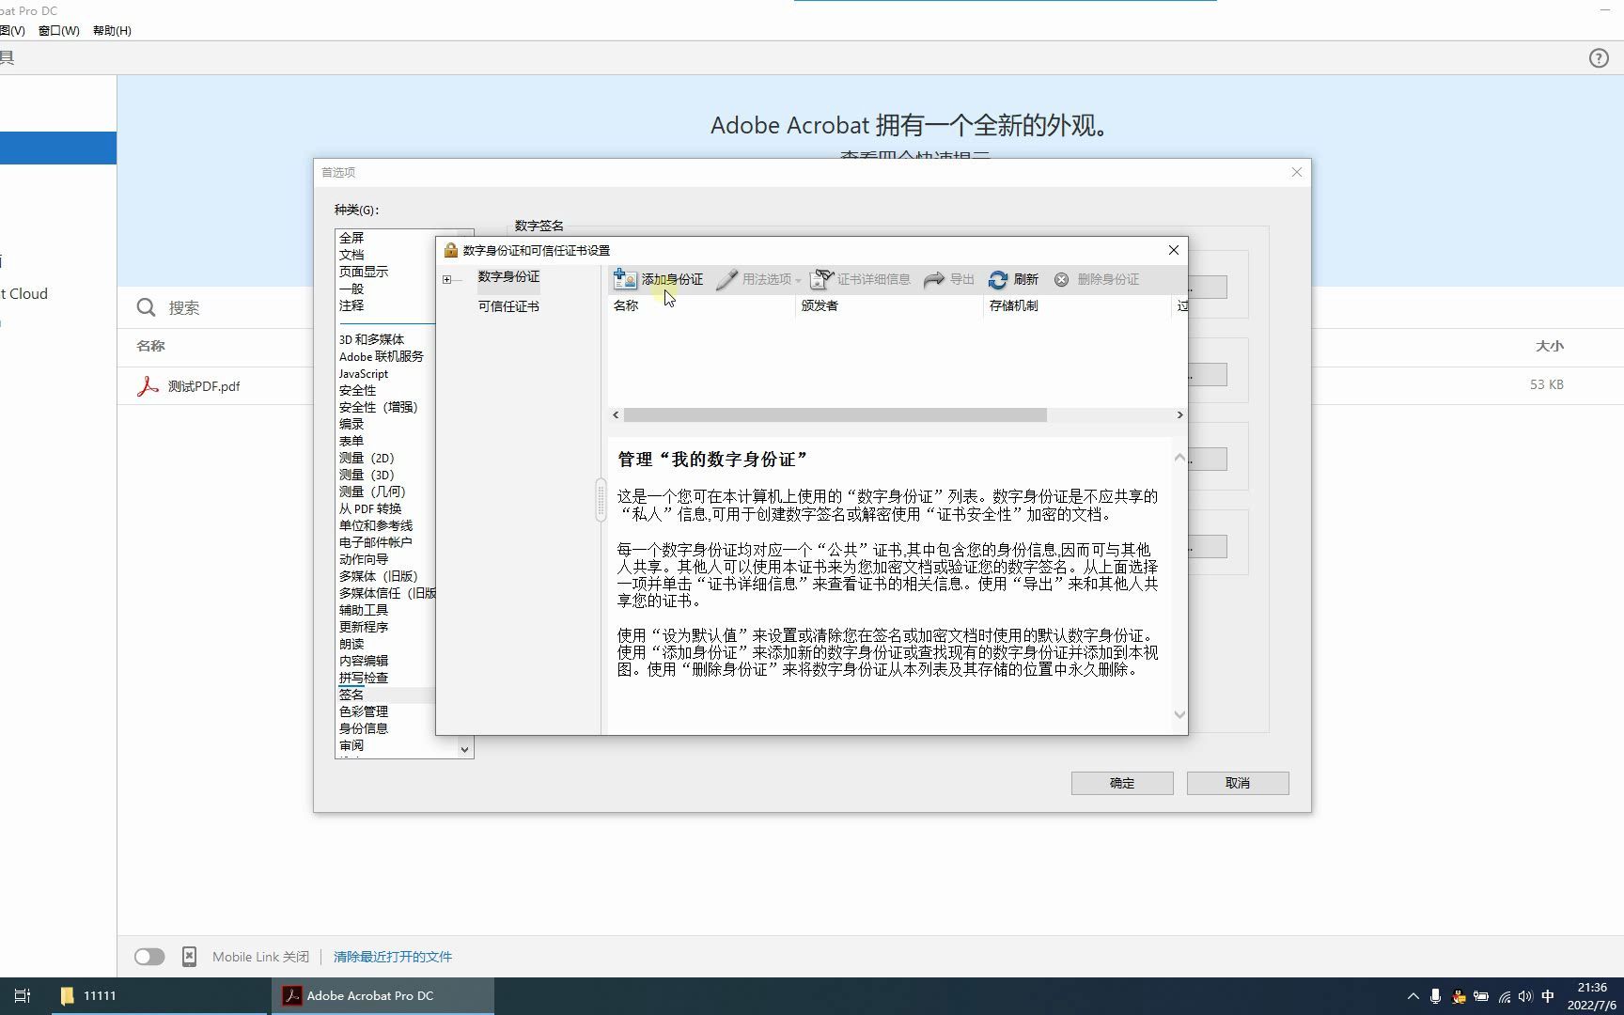Select the 全屏 category
Image resolution: width=1624 pixels, height=1015 pixels.
(x=351, y=238)
